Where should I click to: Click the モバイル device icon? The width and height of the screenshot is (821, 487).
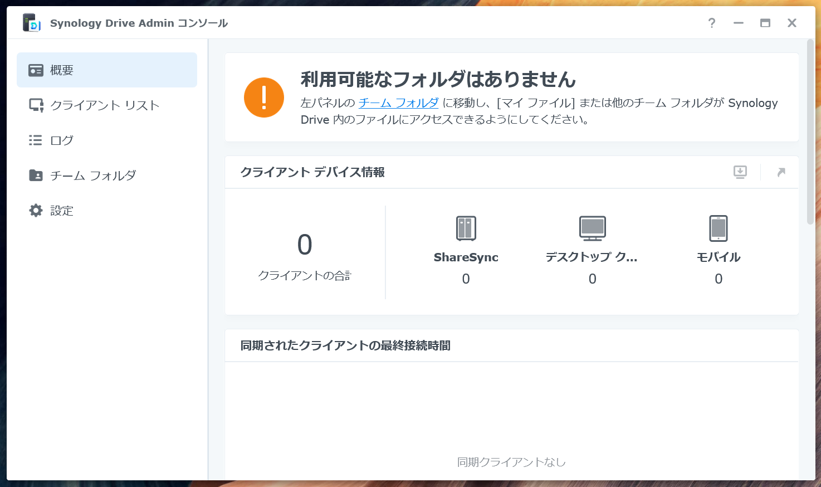pyautogui.click(x=718, y=228)
